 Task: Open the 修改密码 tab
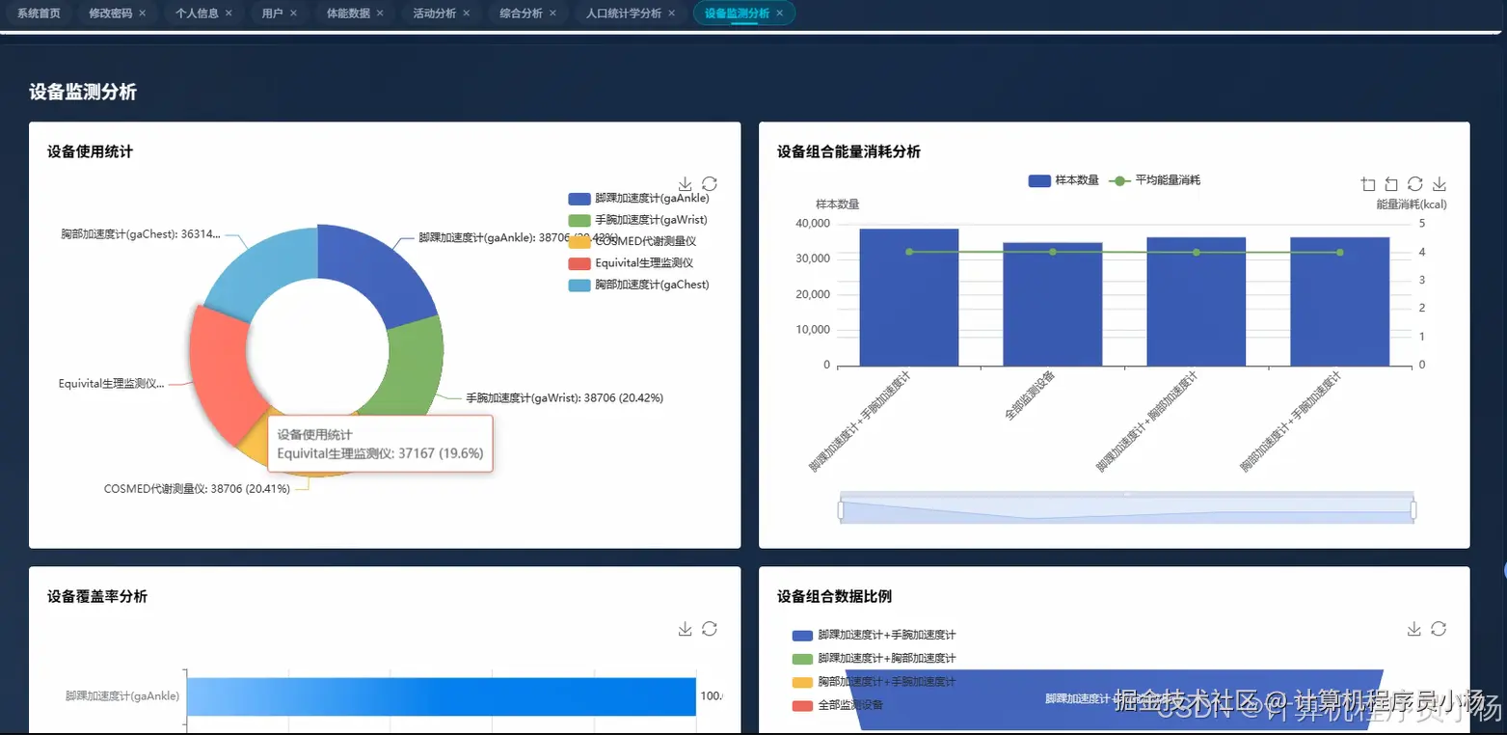pyautogui.click(x=110, y=14)
